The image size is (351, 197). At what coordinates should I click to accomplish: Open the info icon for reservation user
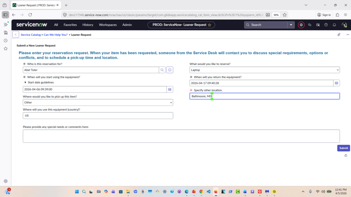pyautogui.click(x=170, y=70)
